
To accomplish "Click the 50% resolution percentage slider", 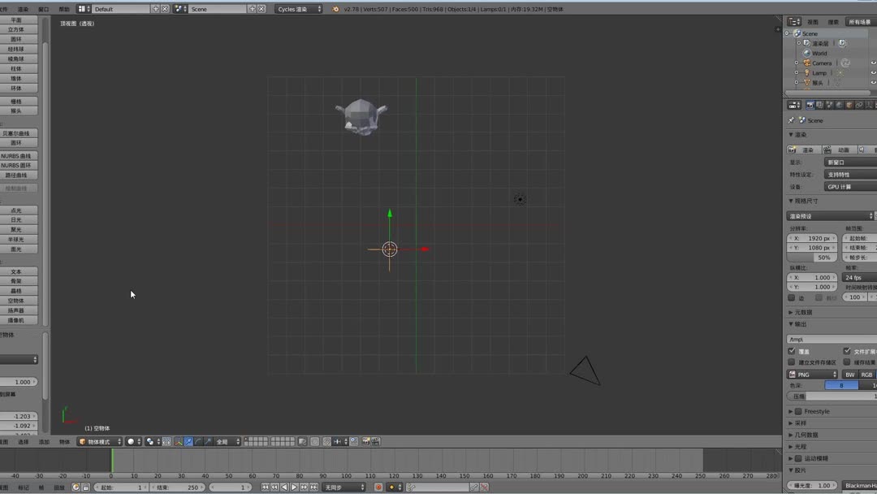I will point(811,258).
